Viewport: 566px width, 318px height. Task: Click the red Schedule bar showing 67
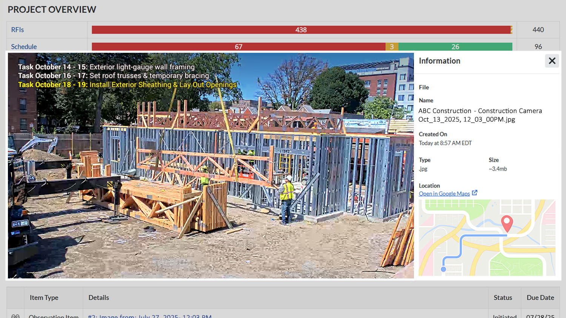(238, 47)
